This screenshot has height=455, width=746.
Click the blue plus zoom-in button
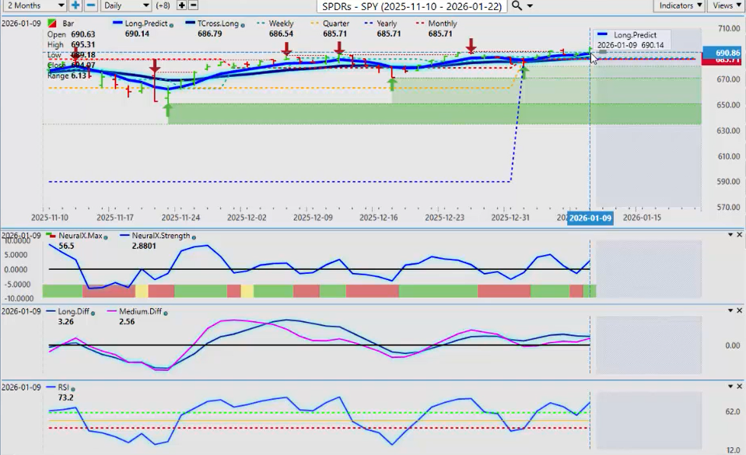point(75,5)
